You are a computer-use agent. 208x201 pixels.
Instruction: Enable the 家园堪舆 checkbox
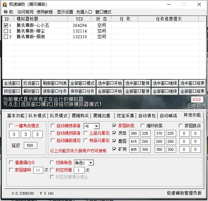click(x=11, y=170)
